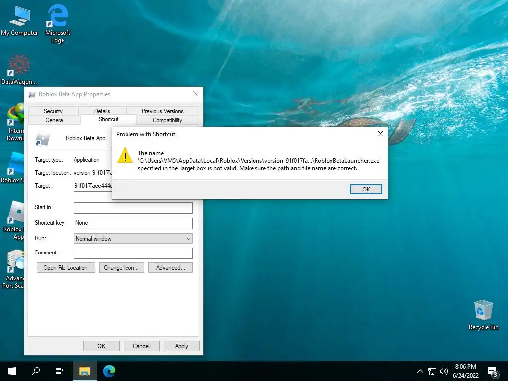Open Advanced shortcut options
The image size is (508, 381).
click(x=171, y=268)
